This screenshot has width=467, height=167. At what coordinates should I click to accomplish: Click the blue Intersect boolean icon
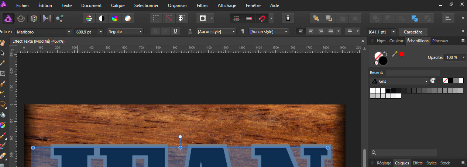[x=415, y=18]
